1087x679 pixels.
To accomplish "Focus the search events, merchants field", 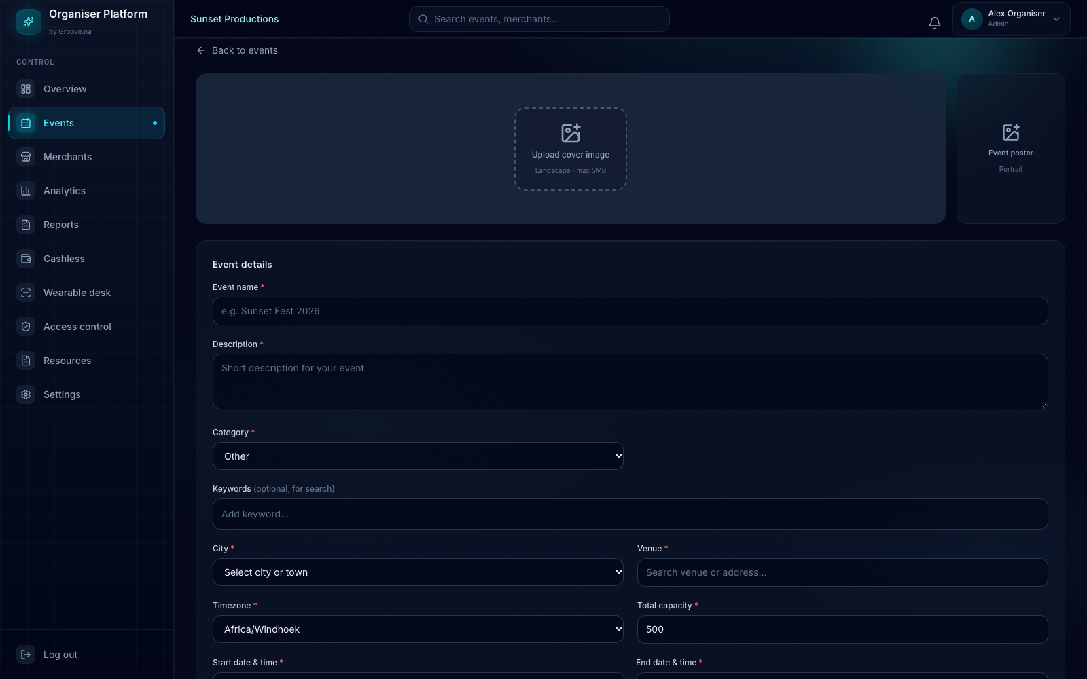I will click(539, 19).
